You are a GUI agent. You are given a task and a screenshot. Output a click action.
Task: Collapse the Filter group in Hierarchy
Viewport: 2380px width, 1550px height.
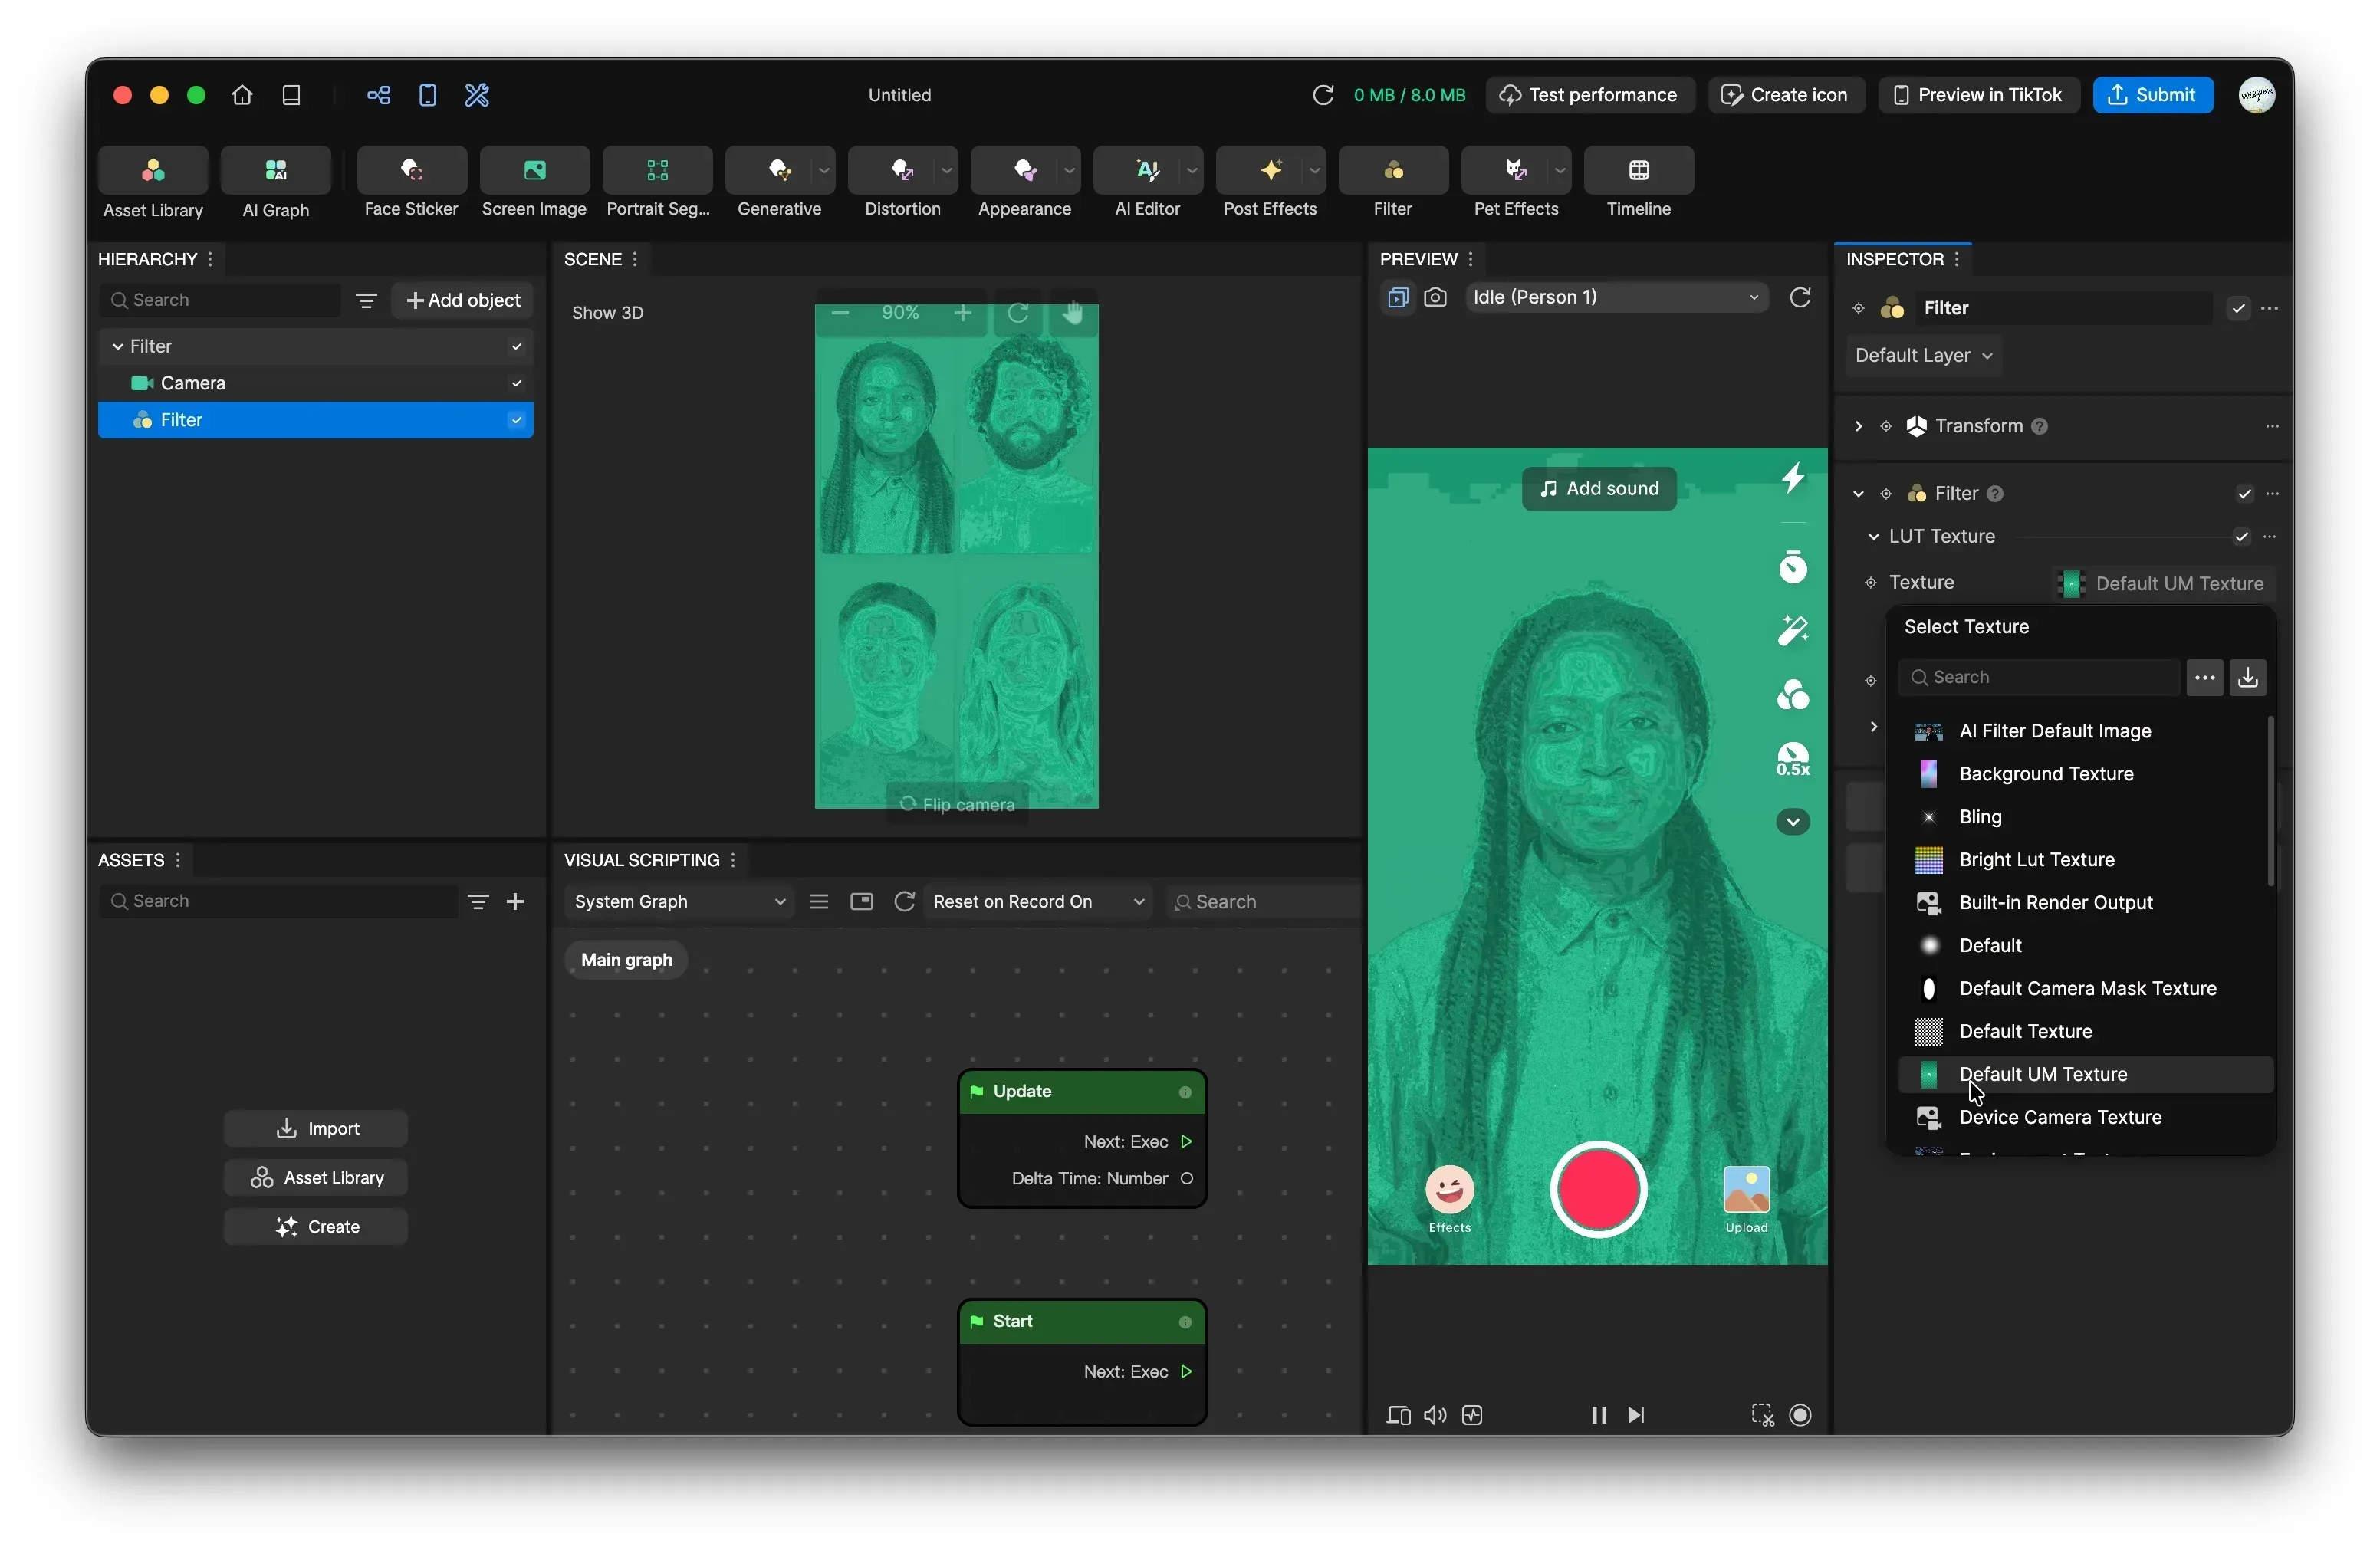click(118, 346)
